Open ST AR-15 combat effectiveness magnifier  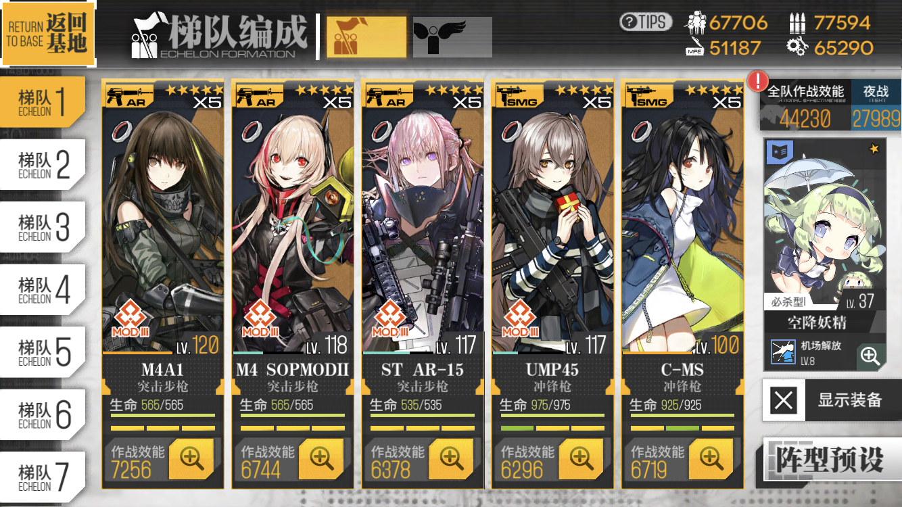click(451, 459)
